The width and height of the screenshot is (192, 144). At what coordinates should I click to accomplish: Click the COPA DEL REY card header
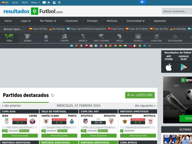pos(98,111)
